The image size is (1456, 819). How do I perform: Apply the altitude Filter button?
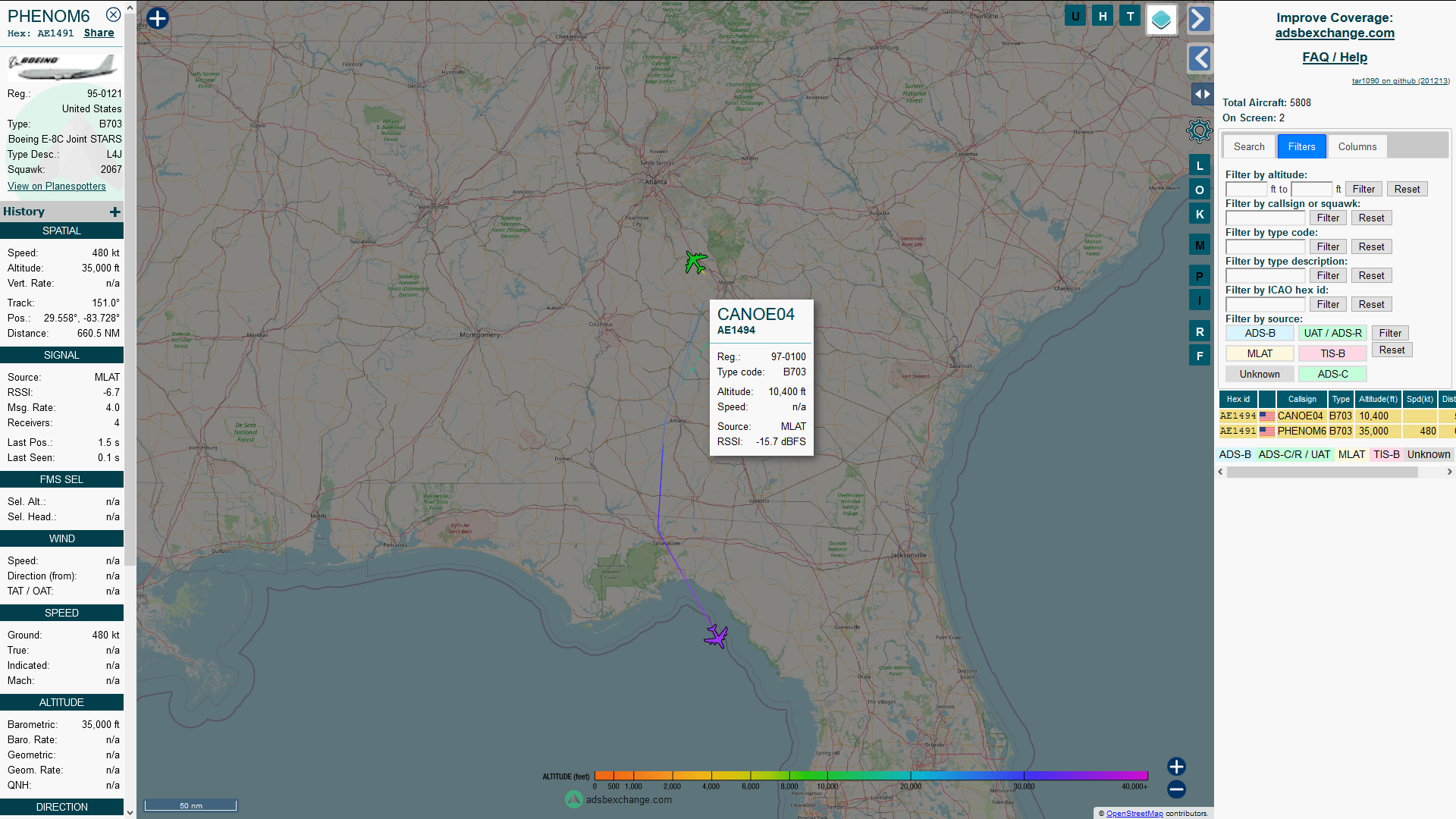[1363, 189]
